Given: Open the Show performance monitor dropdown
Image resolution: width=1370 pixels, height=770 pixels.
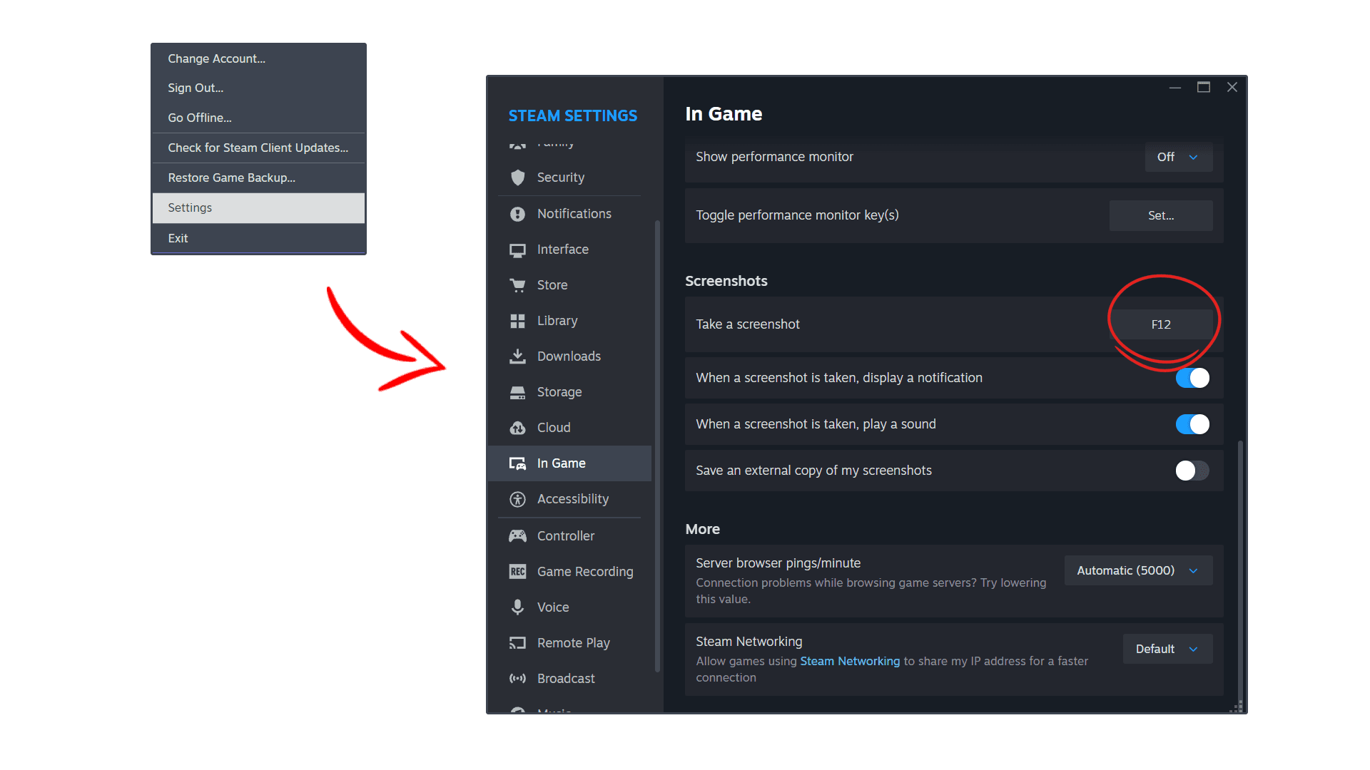Looking at the screenshot, I should pos(1179,157).
